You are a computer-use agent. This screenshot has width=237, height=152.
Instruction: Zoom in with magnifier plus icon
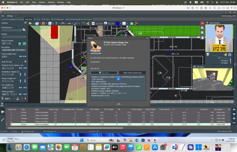click(x=202, y=28)
